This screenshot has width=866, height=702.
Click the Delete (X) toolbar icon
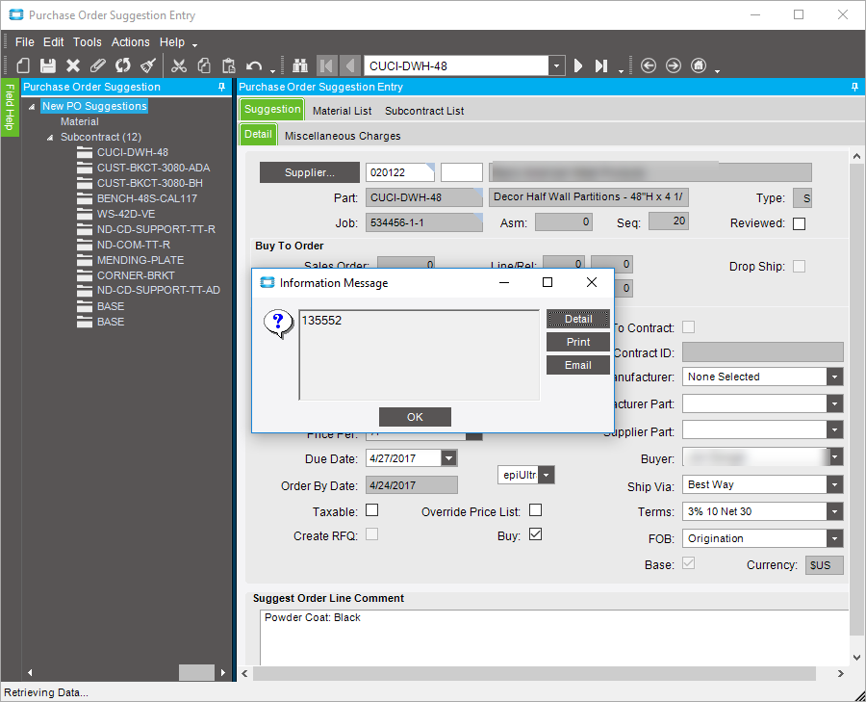point(73,65)
